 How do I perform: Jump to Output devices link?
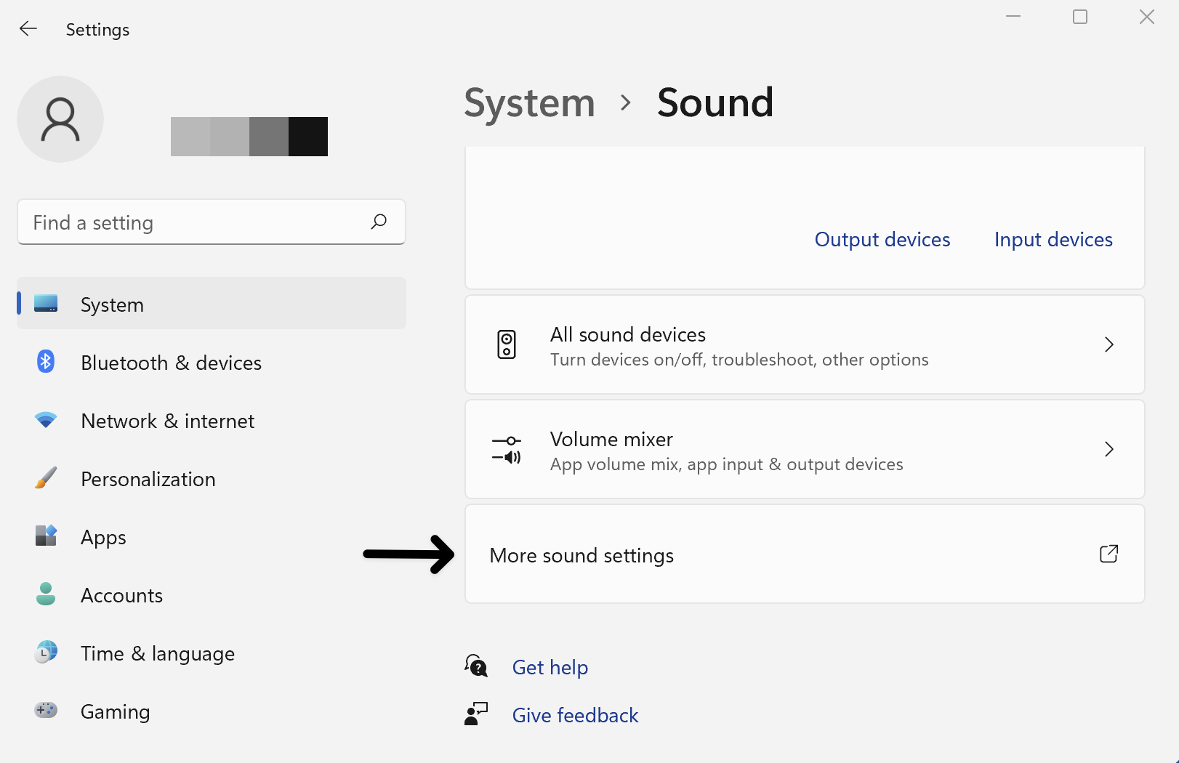click(882, 240)
